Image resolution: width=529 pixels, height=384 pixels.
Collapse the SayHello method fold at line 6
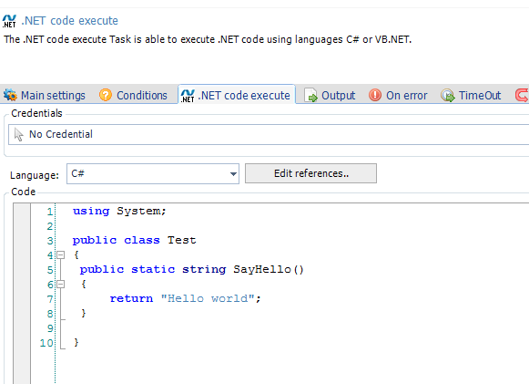click(61, 285)
